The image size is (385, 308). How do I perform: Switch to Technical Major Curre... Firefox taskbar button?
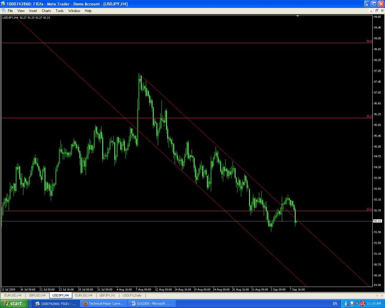(x=104, y=304)
